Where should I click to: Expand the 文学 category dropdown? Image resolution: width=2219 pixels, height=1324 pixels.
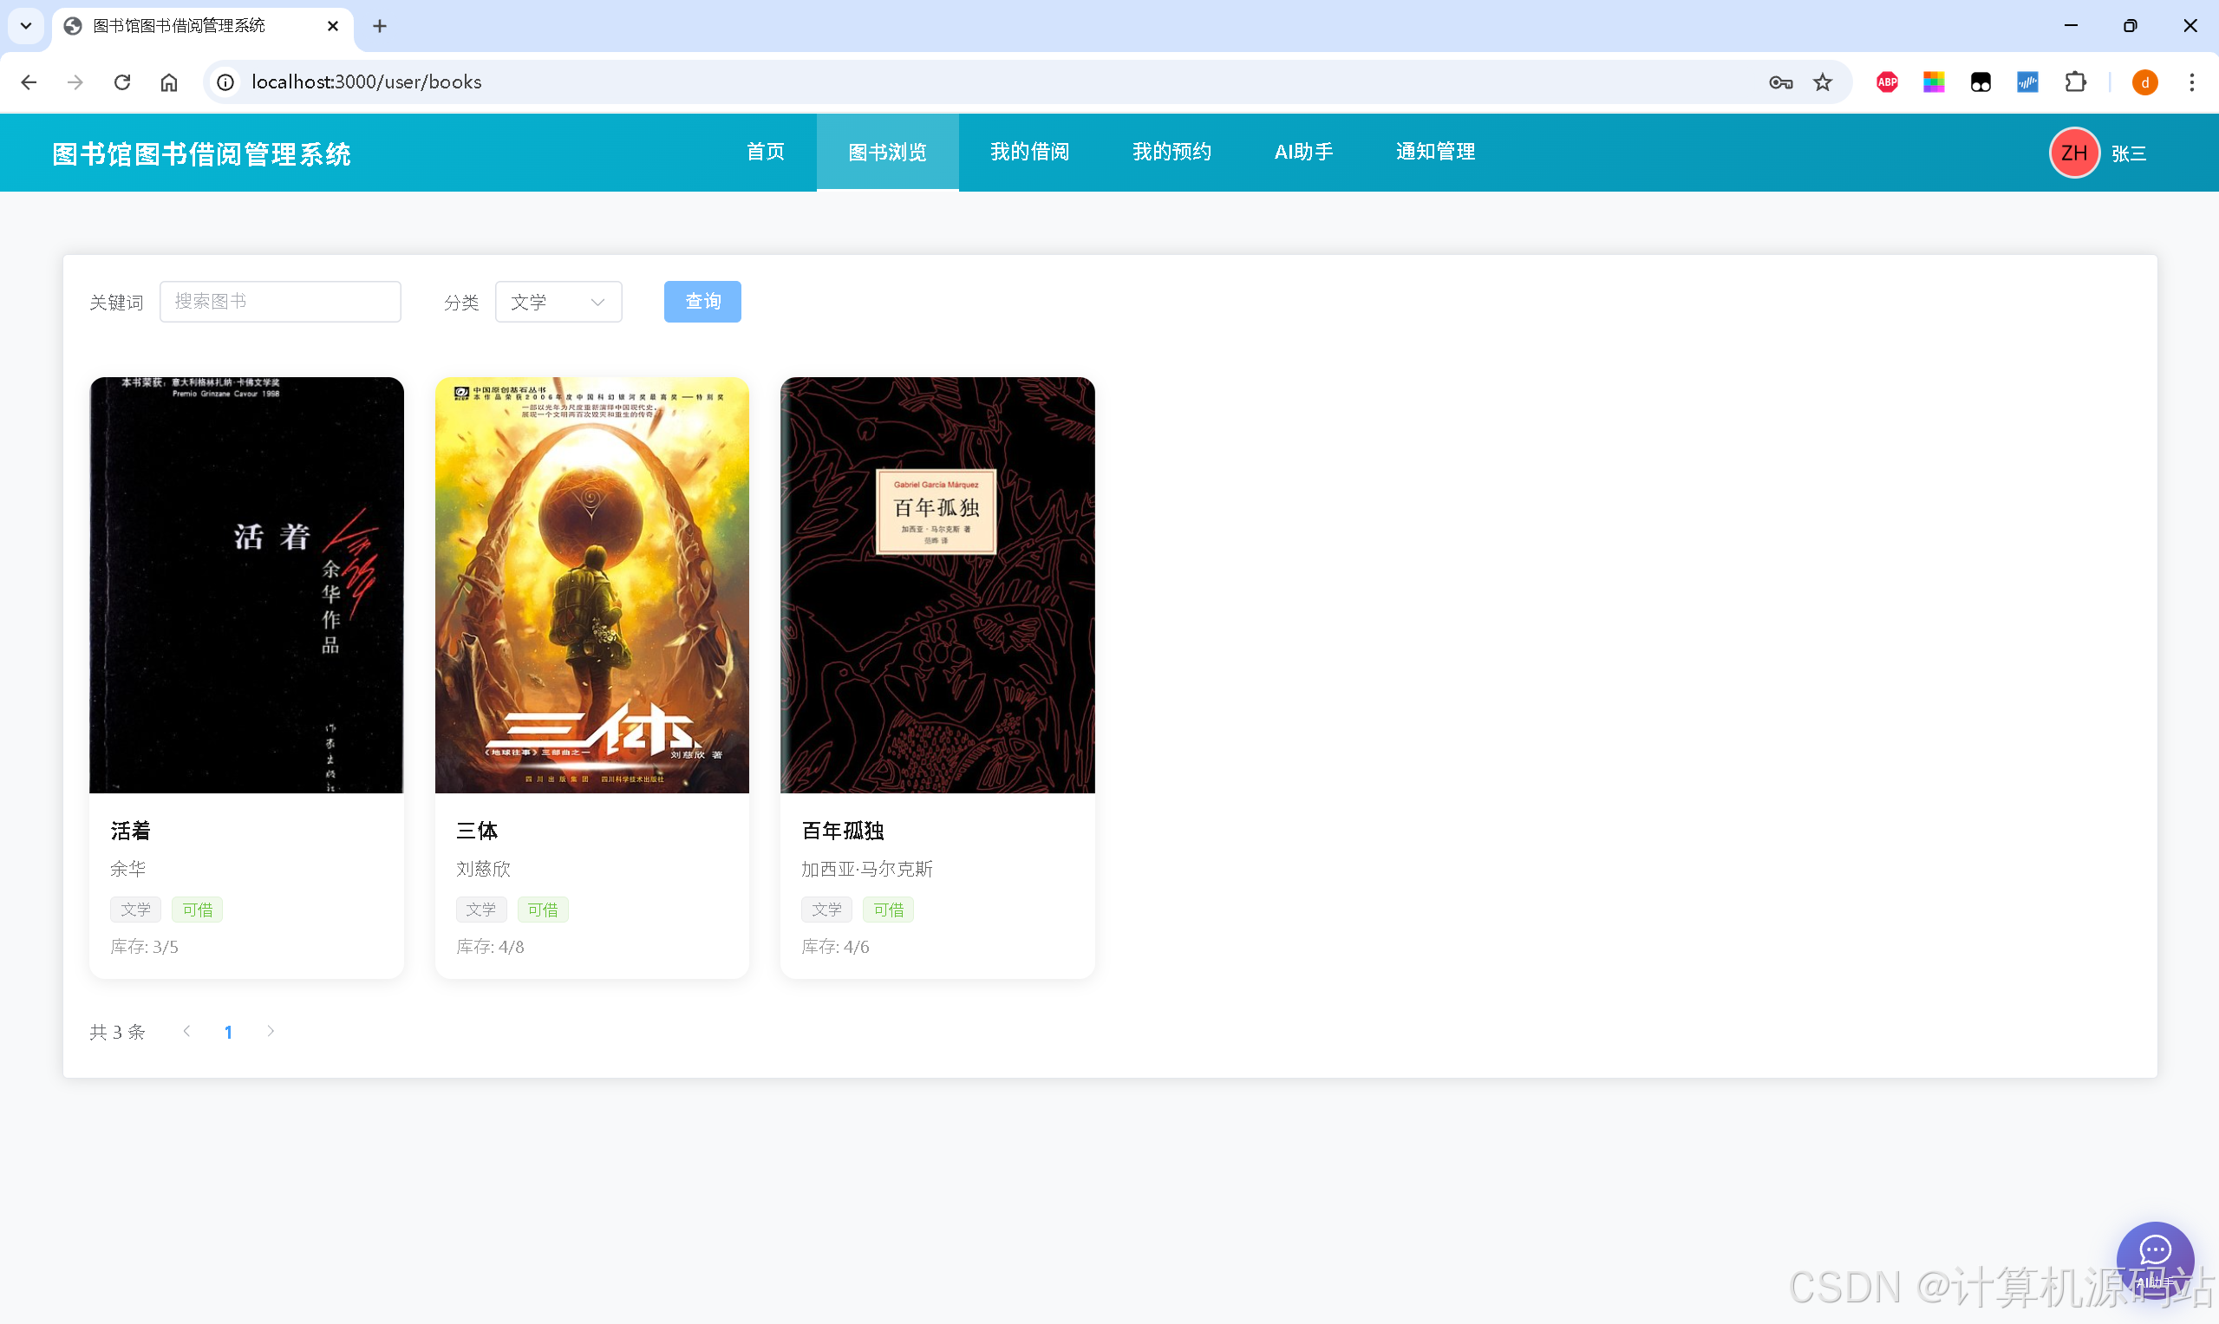click(558, 302)
